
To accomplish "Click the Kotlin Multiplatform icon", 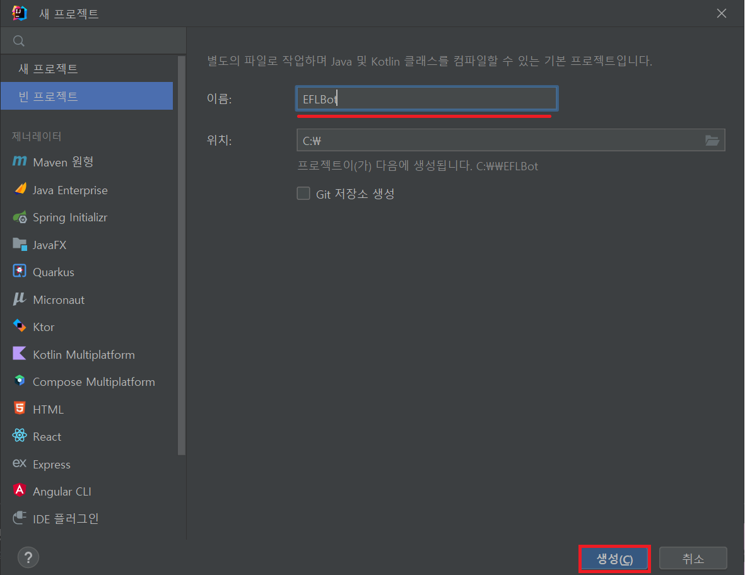I will click(19, 353).
